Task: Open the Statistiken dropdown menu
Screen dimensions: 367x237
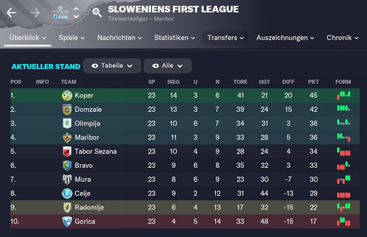Action: coord(175,38)
